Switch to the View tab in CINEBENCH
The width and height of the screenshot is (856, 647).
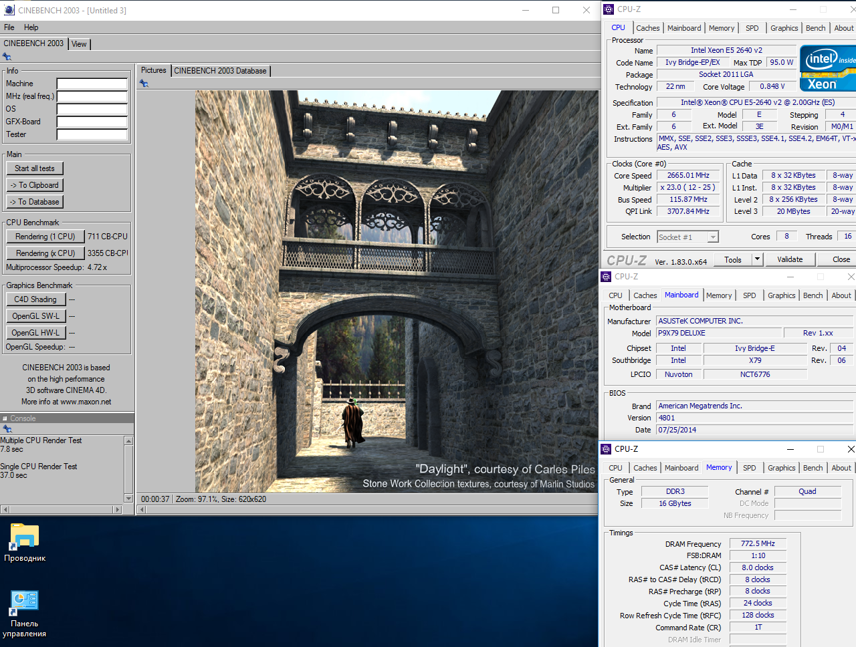[79, 44]
